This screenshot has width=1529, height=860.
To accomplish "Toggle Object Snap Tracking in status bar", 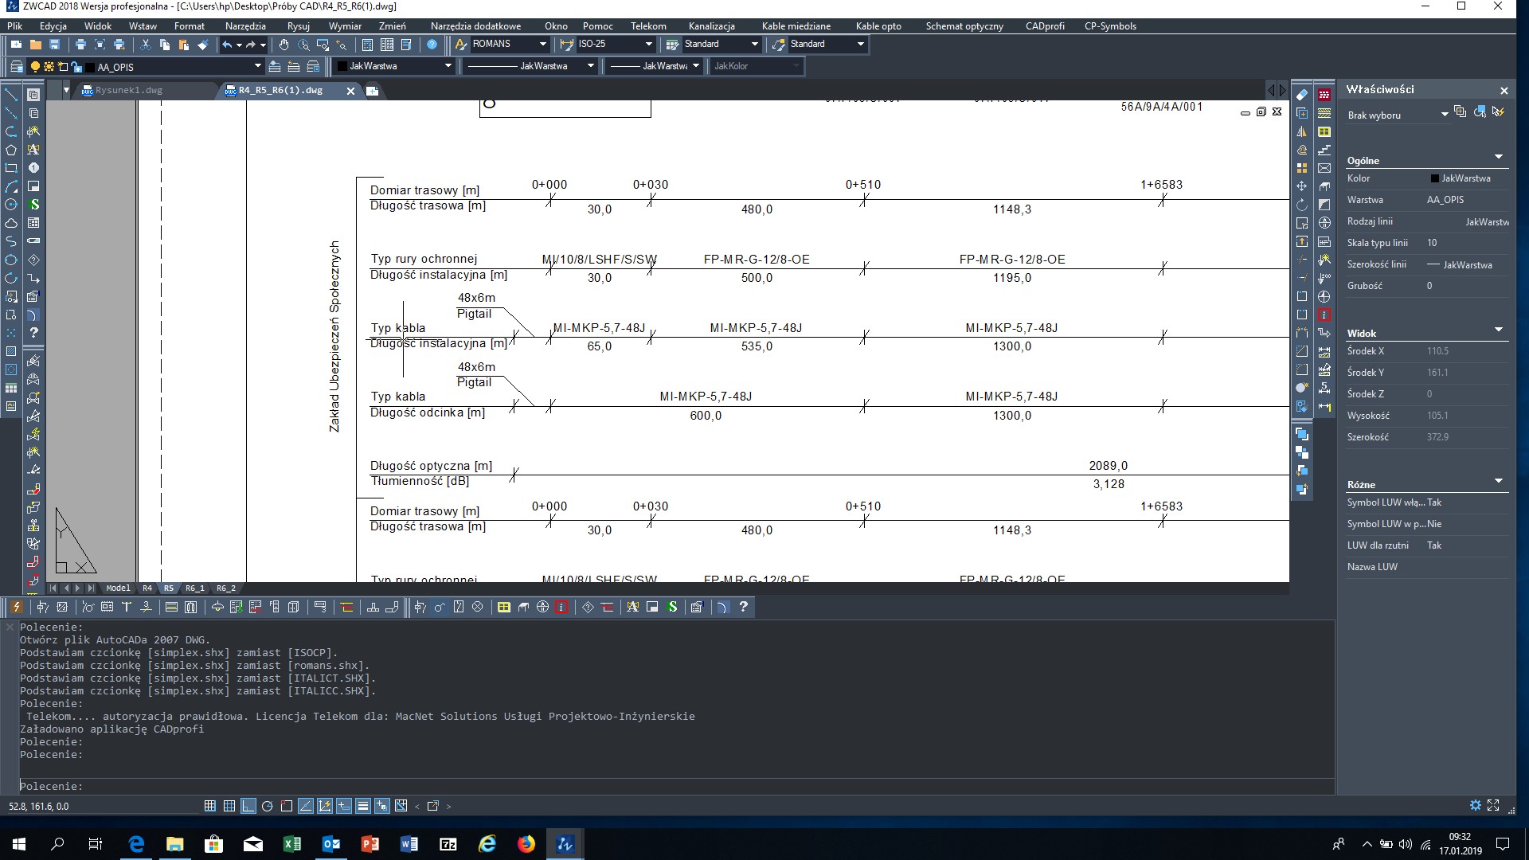I will click(306, 806).
